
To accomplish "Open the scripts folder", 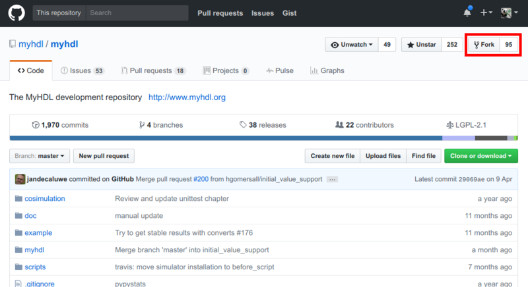I will coord(35,267).
